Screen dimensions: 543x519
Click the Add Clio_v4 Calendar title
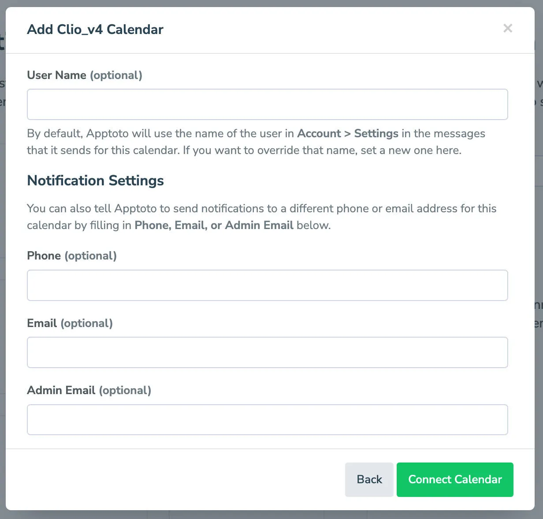[x=95, y=29]
